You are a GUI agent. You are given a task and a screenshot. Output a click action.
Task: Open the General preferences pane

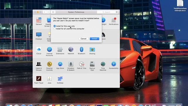click(x=38, y=21)
